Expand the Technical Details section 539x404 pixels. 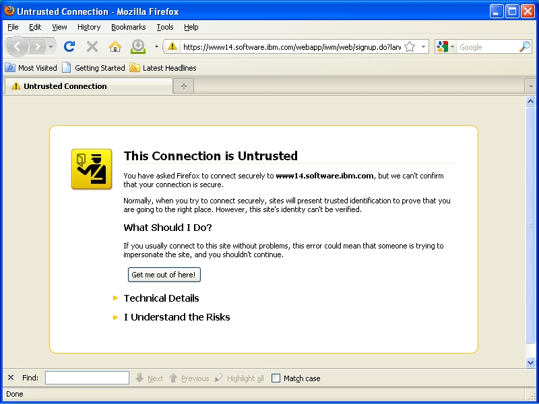click(161, 298)
